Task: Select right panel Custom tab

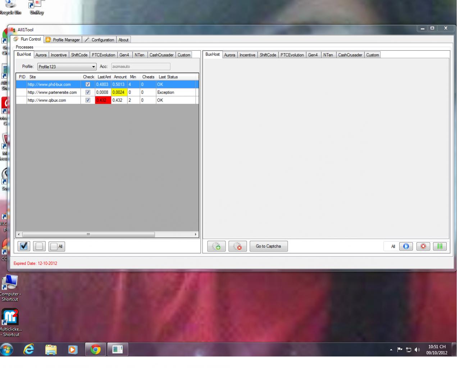Action: click(373, 55)
